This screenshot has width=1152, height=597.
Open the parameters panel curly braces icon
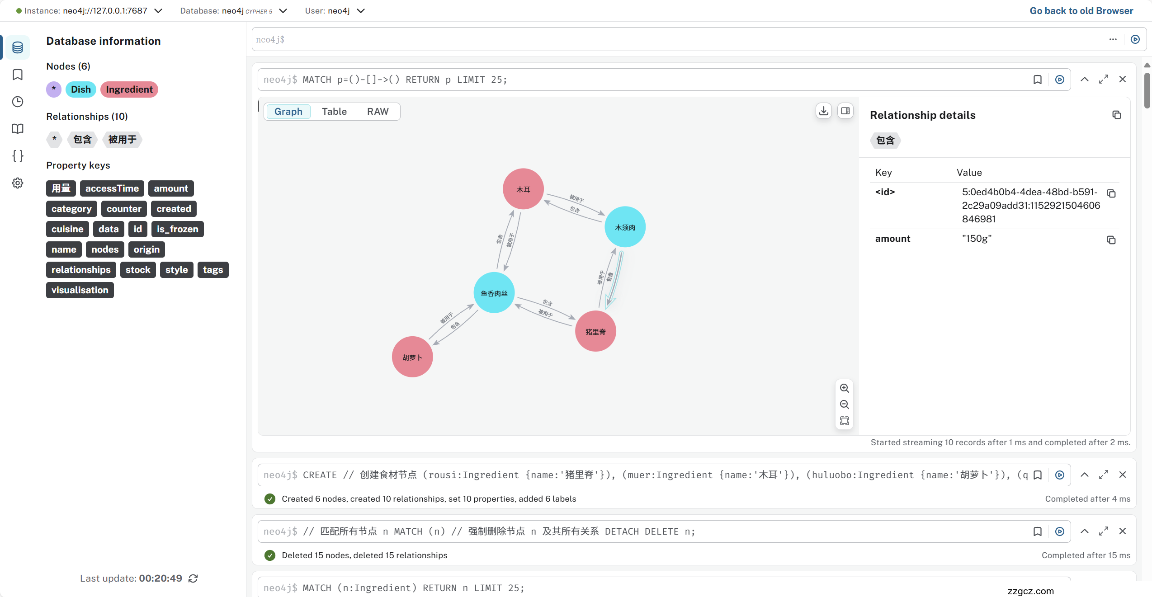point(17,156)
